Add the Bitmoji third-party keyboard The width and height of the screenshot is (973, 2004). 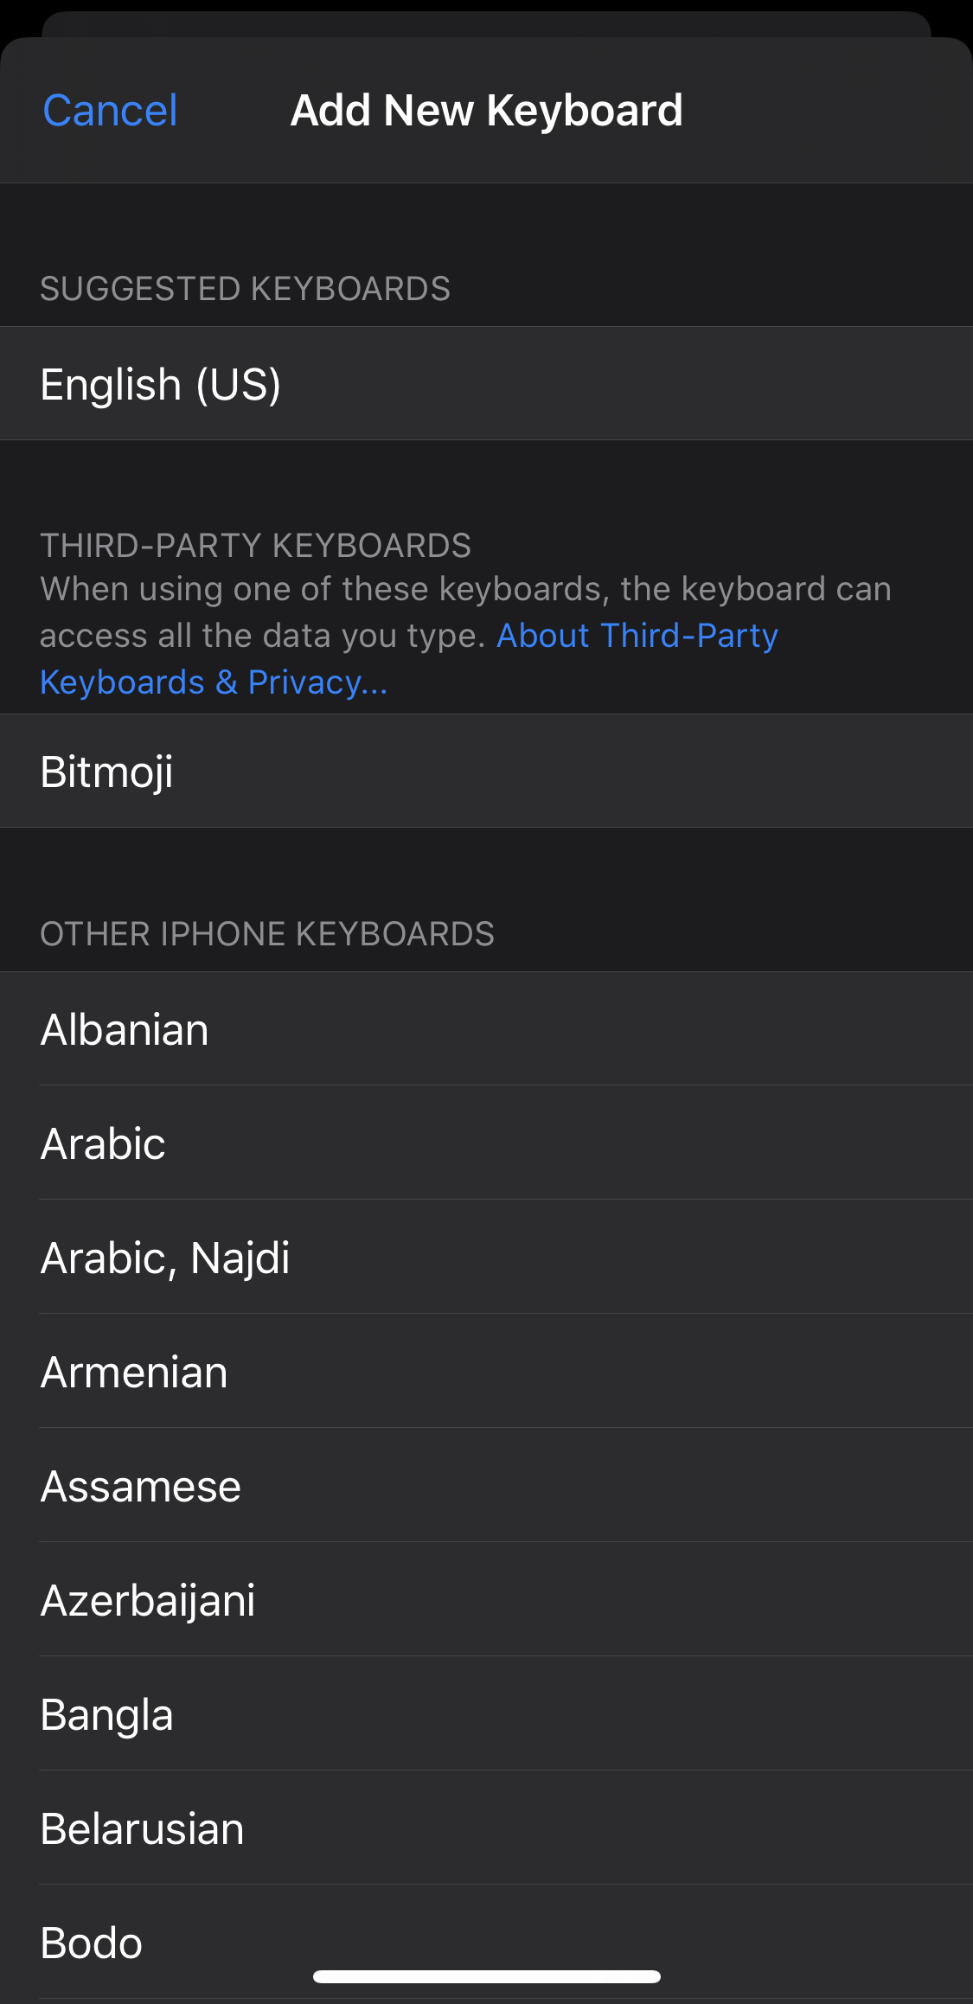point(486,772)
